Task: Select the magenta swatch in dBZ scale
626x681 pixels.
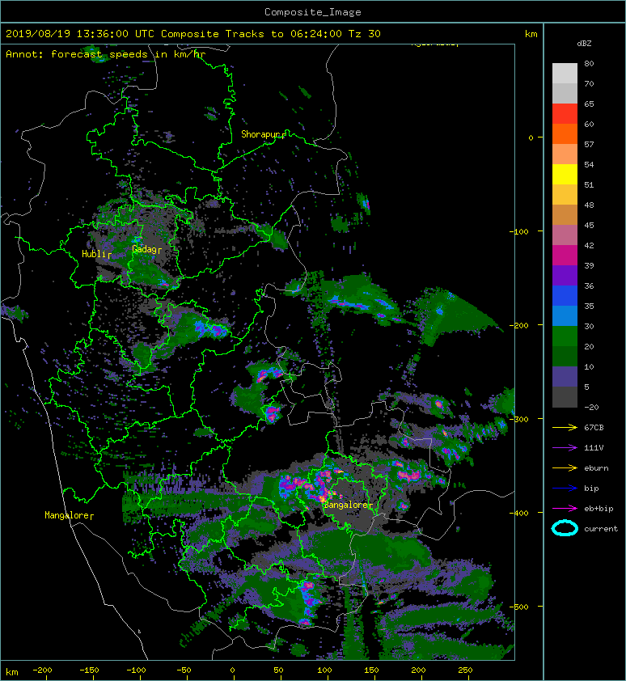Action: tap(565, 256)
